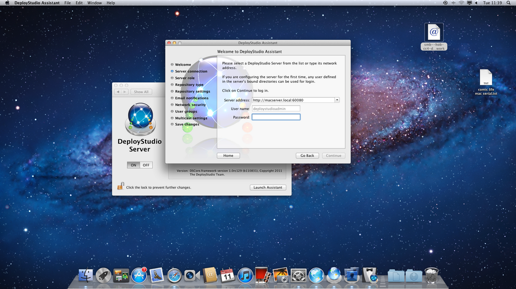Open the Trash in the dock
Image resolution: width=516 pixels, height=289 pixels.
click(x=431, y=275)
